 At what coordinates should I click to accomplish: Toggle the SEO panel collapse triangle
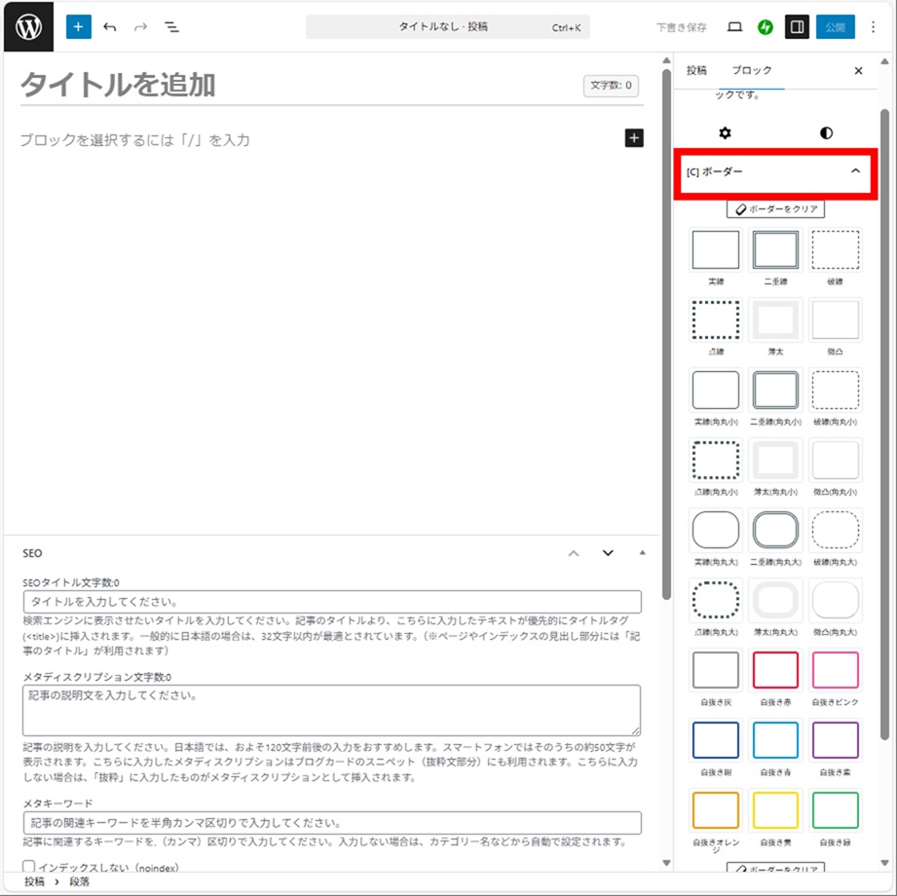[642, 553]
